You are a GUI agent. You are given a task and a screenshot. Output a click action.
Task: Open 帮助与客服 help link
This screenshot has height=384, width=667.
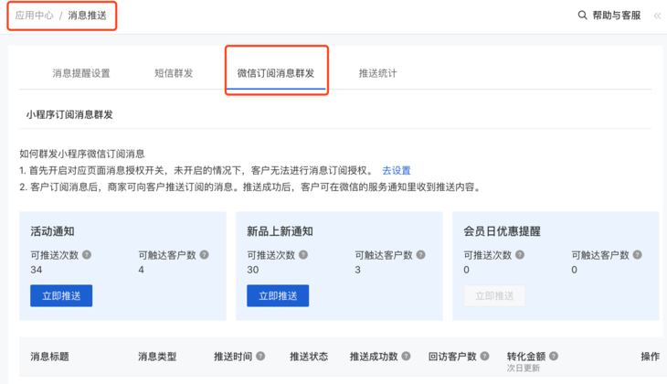[x=617, y=16]
